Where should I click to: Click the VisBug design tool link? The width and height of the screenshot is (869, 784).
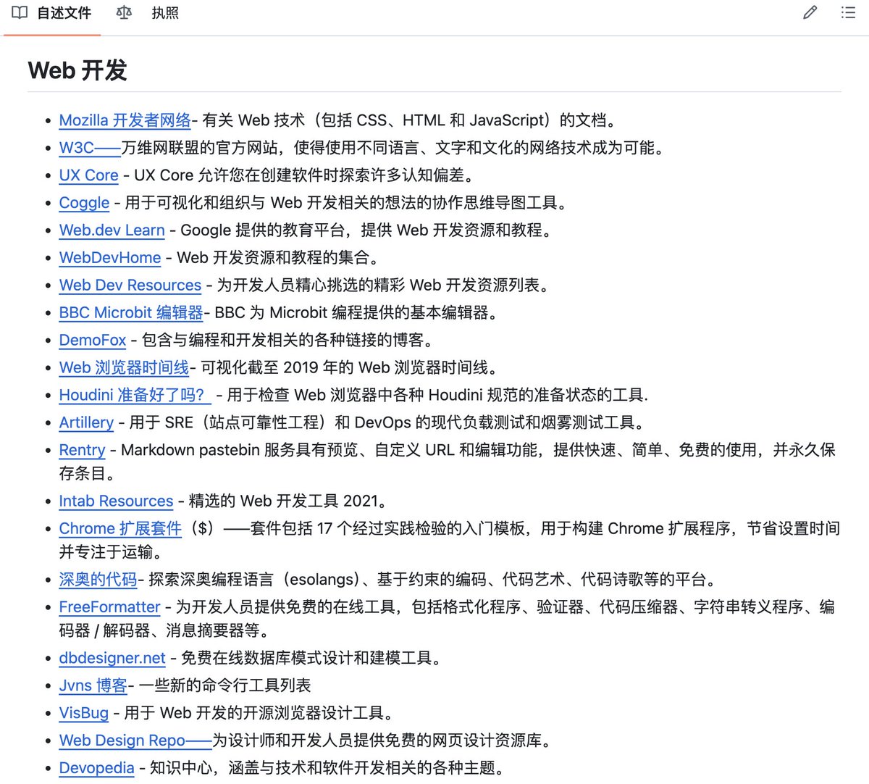click(x=83, y=713)
